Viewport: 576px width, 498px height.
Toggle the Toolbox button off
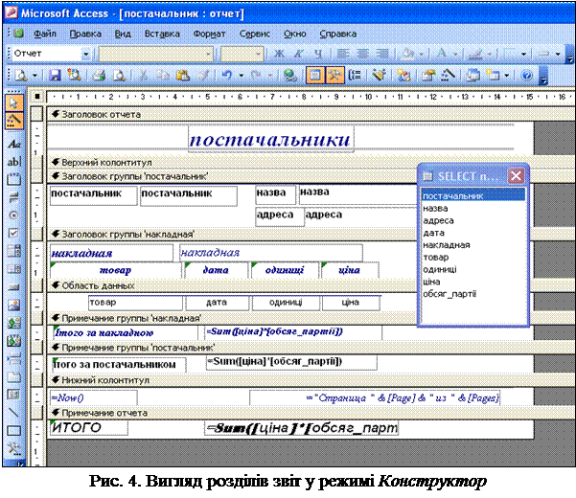334,76
